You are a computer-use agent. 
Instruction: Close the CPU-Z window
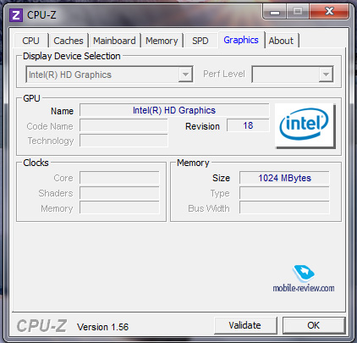tap(329, 12)
